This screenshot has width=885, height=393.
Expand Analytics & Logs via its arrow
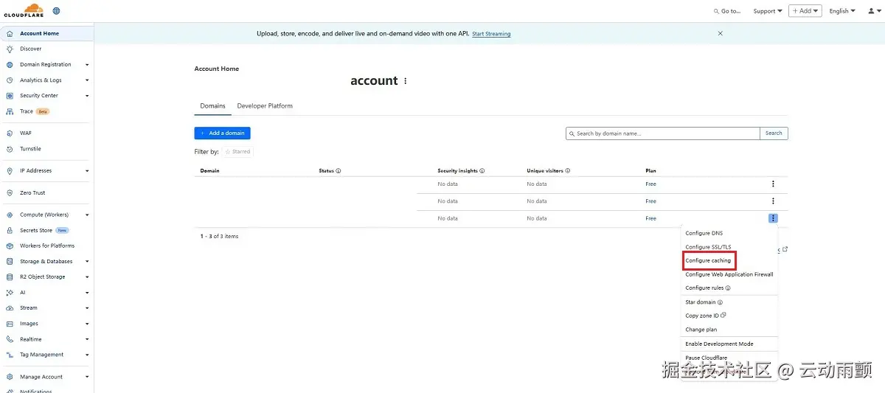(87, 80)
